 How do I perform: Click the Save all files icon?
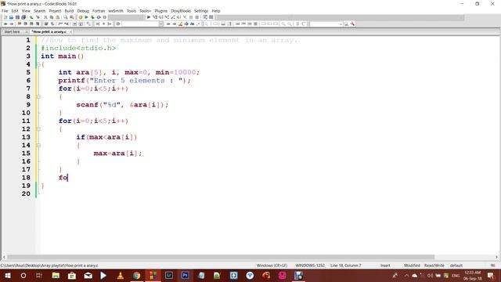pyautogui.click(x=23, y=17)
